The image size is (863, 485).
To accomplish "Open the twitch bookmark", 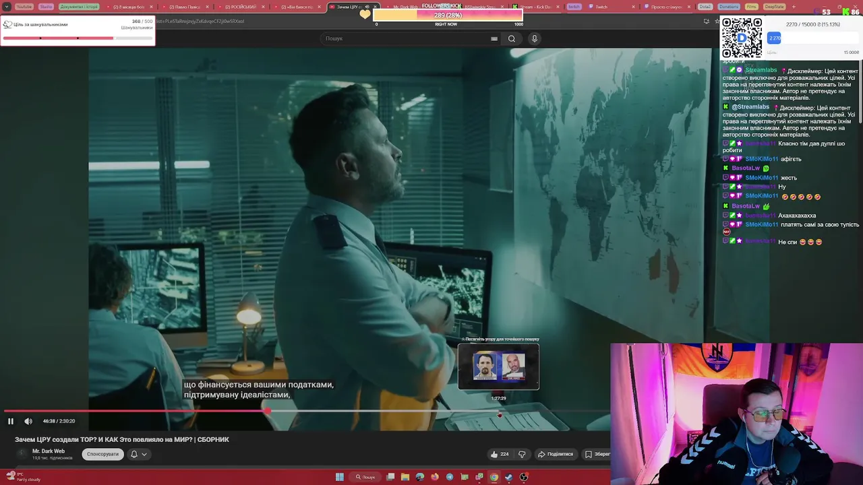I will click(x=574, y=7).
